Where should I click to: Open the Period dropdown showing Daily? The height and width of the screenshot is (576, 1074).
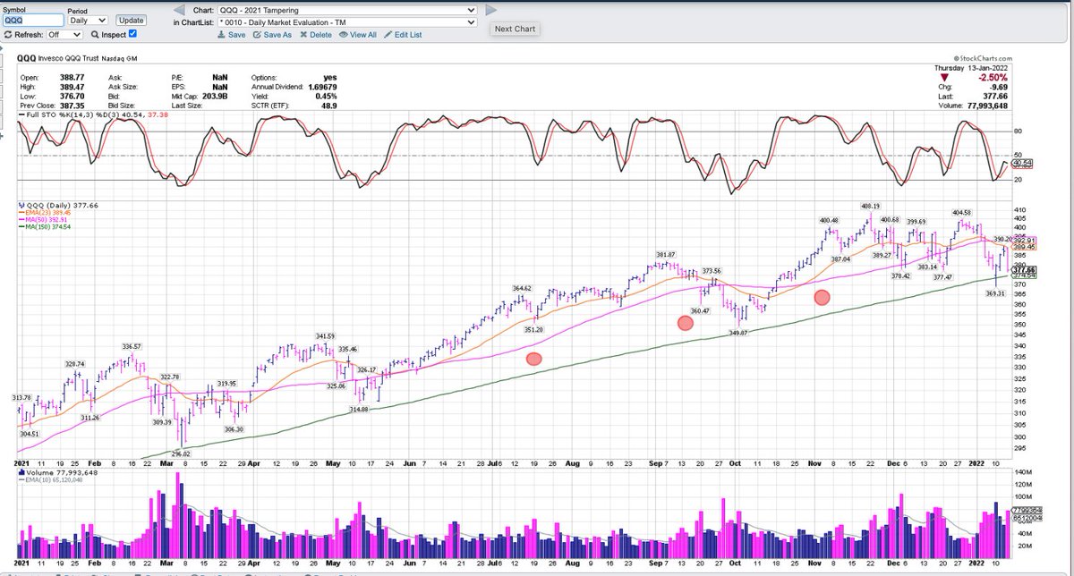[x=88, y=19]
